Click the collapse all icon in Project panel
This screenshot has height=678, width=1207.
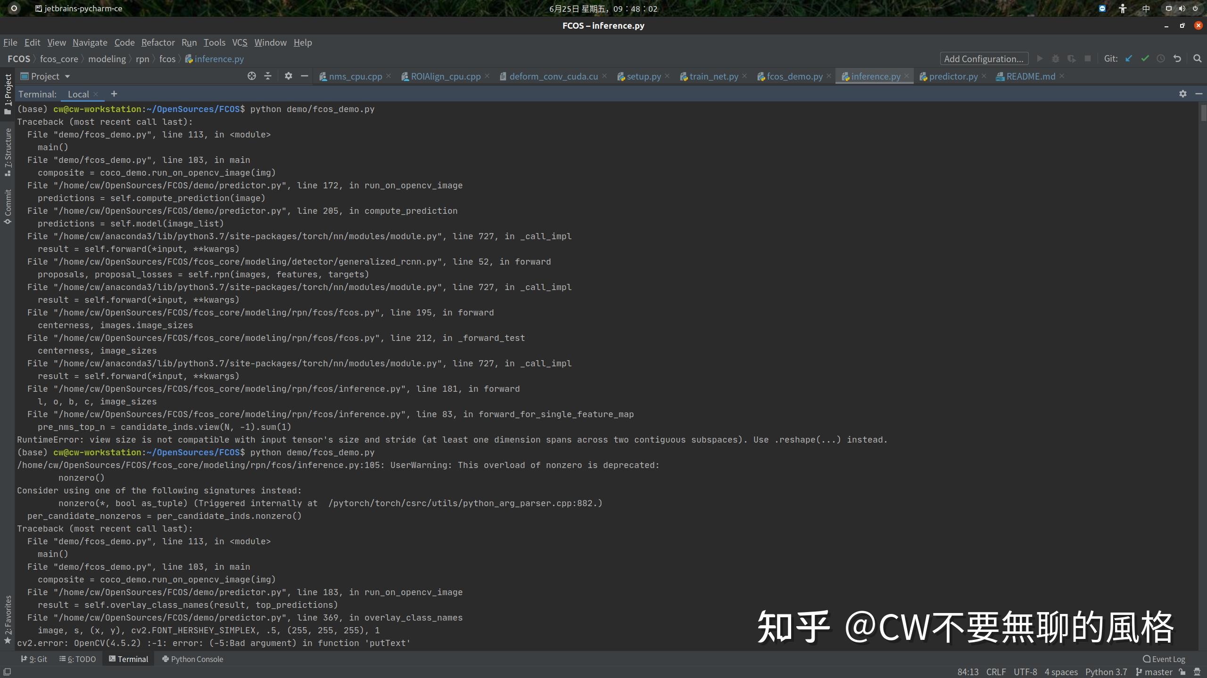click(x=268, y=76)
